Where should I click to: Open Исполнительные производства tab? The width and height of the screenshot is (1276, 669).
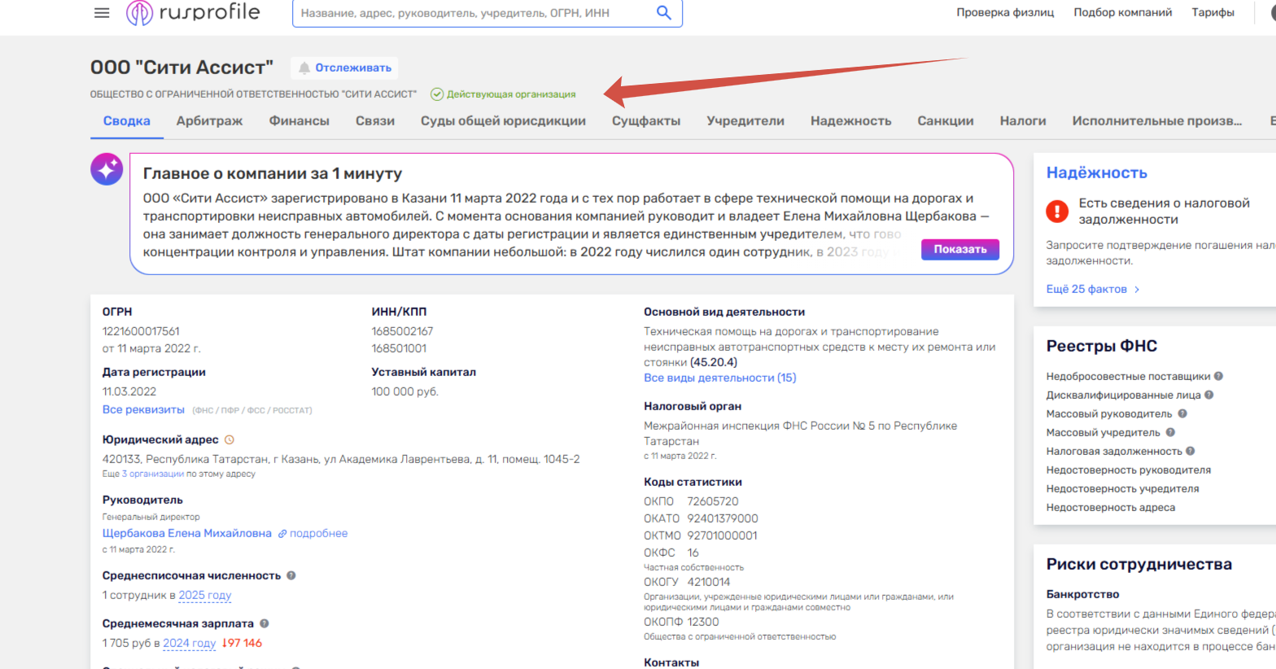pos(1157,120)
